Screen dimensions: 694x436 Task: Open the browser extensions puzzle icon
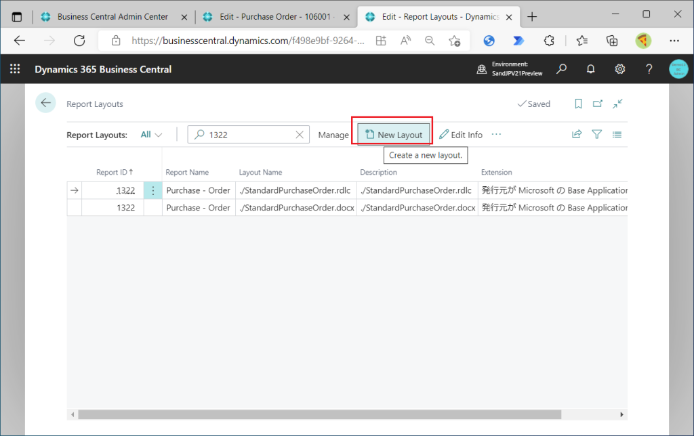click(x=549, y=41)
